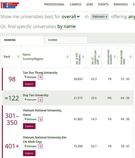This screenshot has width=135, height=158.
Task: Click subject icon for Vietnam National University Ho Chi Minh
Action: pos(40,146)
